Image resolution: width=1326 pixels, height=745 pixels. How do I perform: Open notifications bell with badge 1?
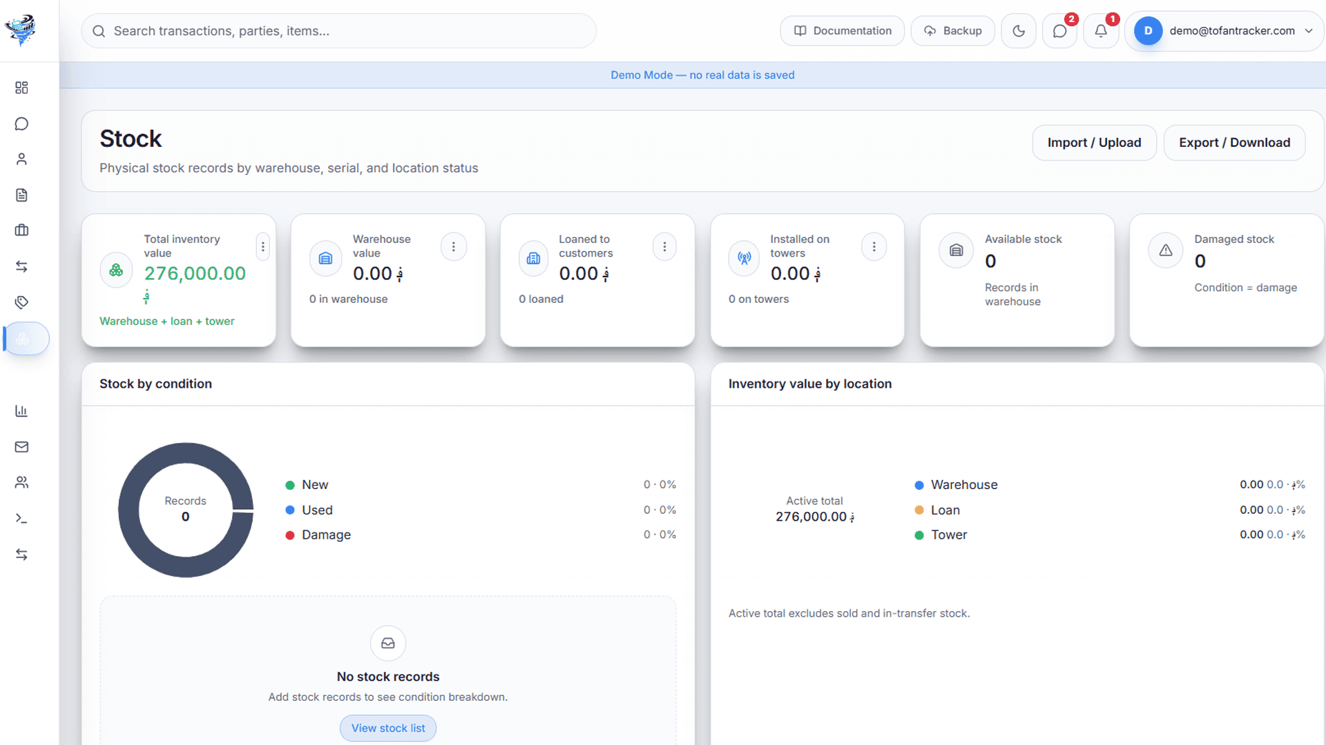(1101, 31)
